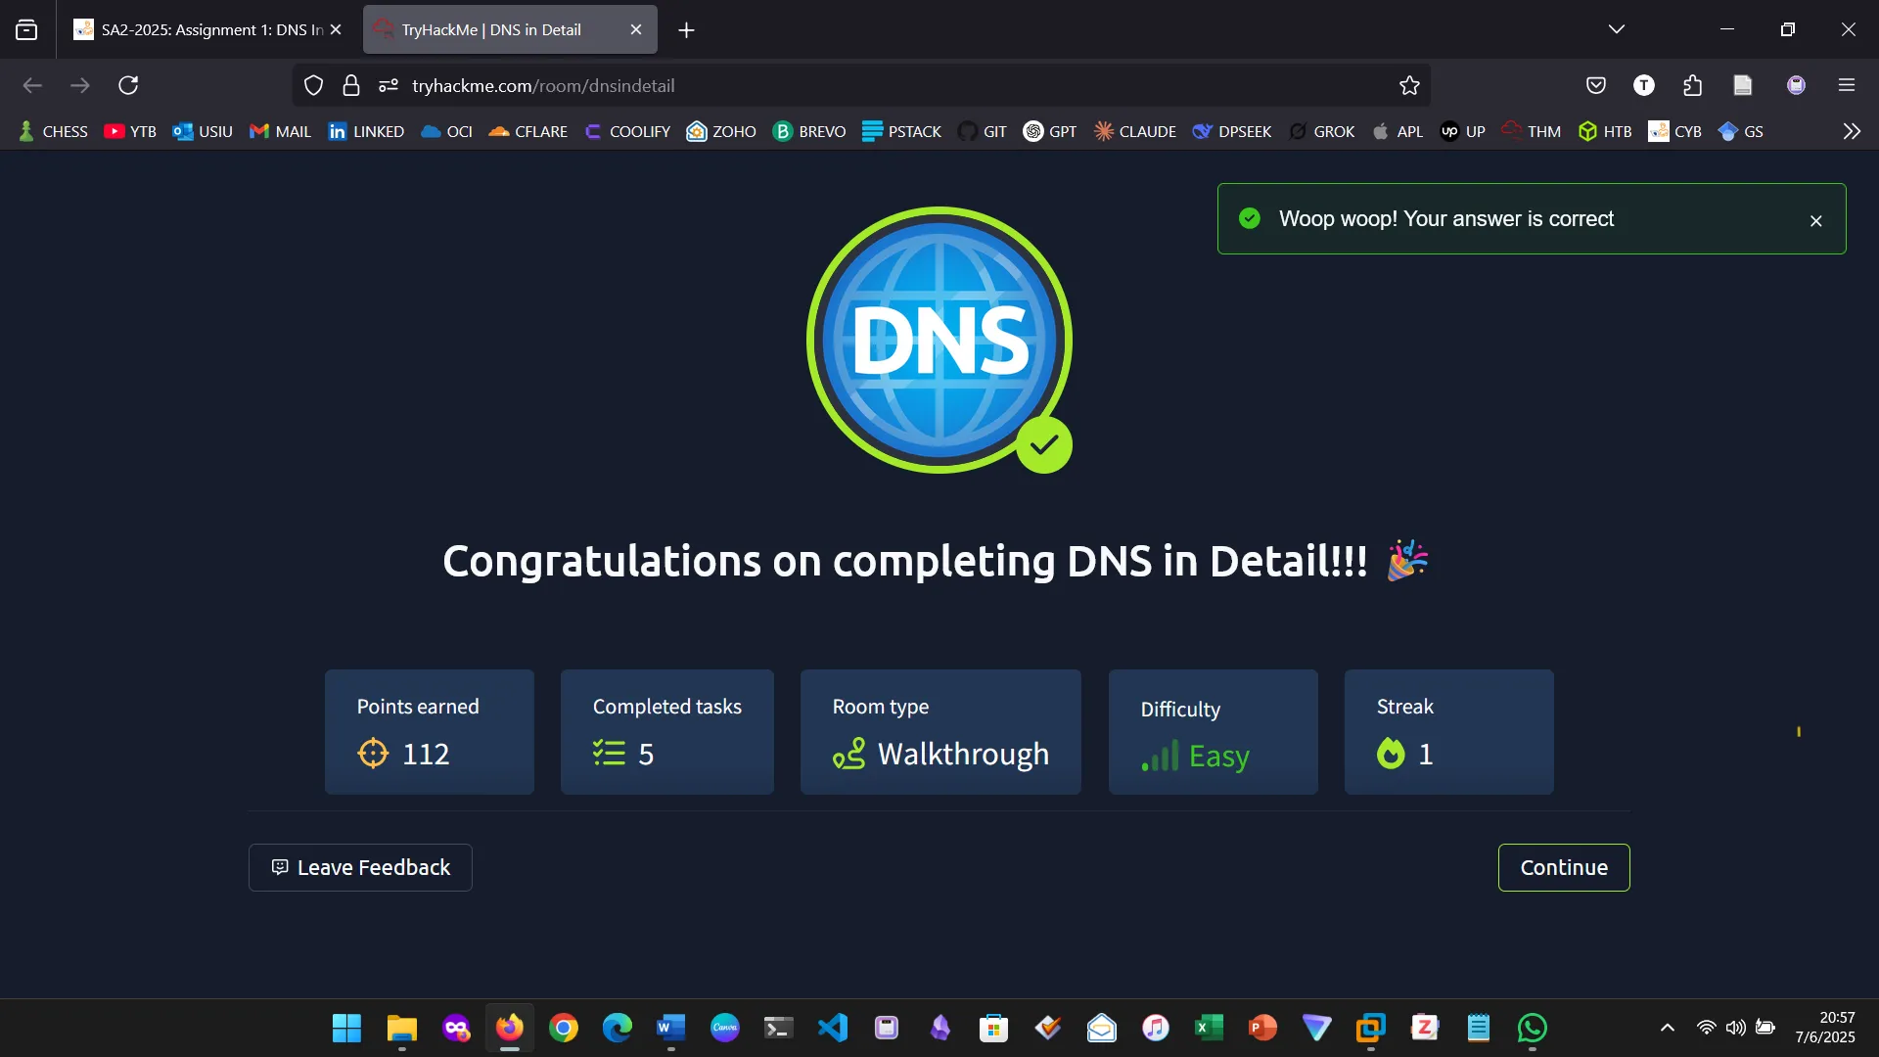Show hidden bookmarks with the double chevron
This screenshot has width=1879, height=1057.
tap(1851, 130)
